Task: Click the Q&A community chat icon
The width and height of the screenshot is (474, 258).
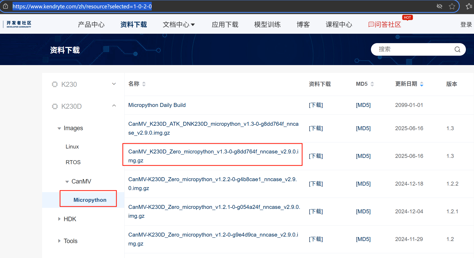Action: [x=371, y=25]
